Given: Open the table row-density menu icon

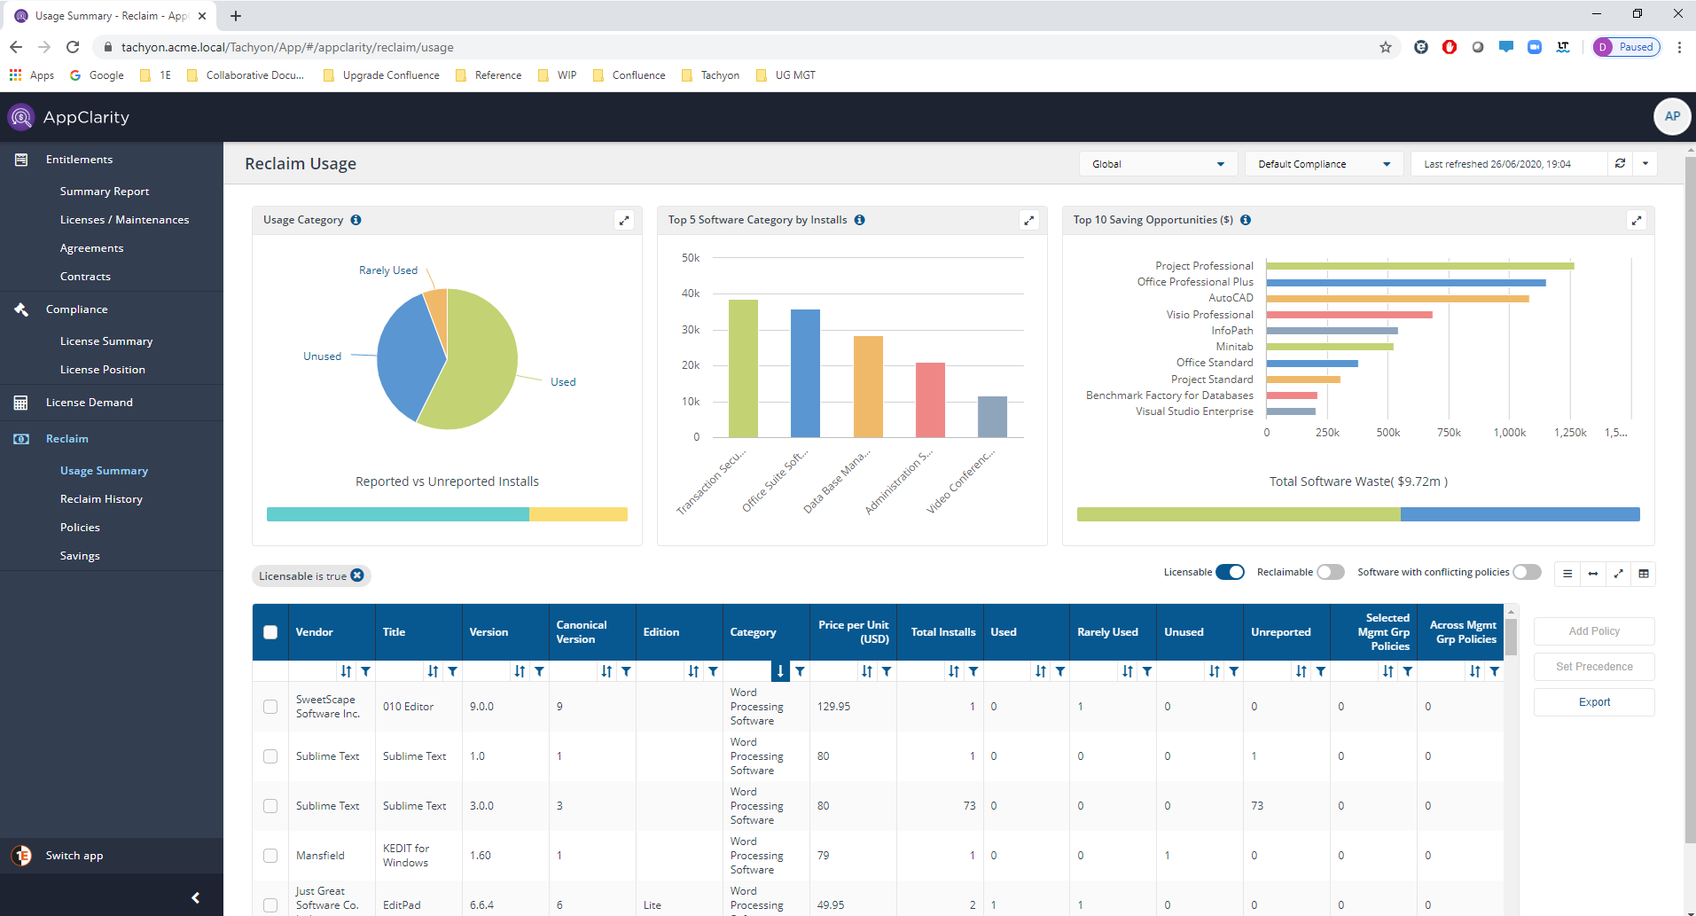Looking at the screenshot, I should tap(1567, 574).
